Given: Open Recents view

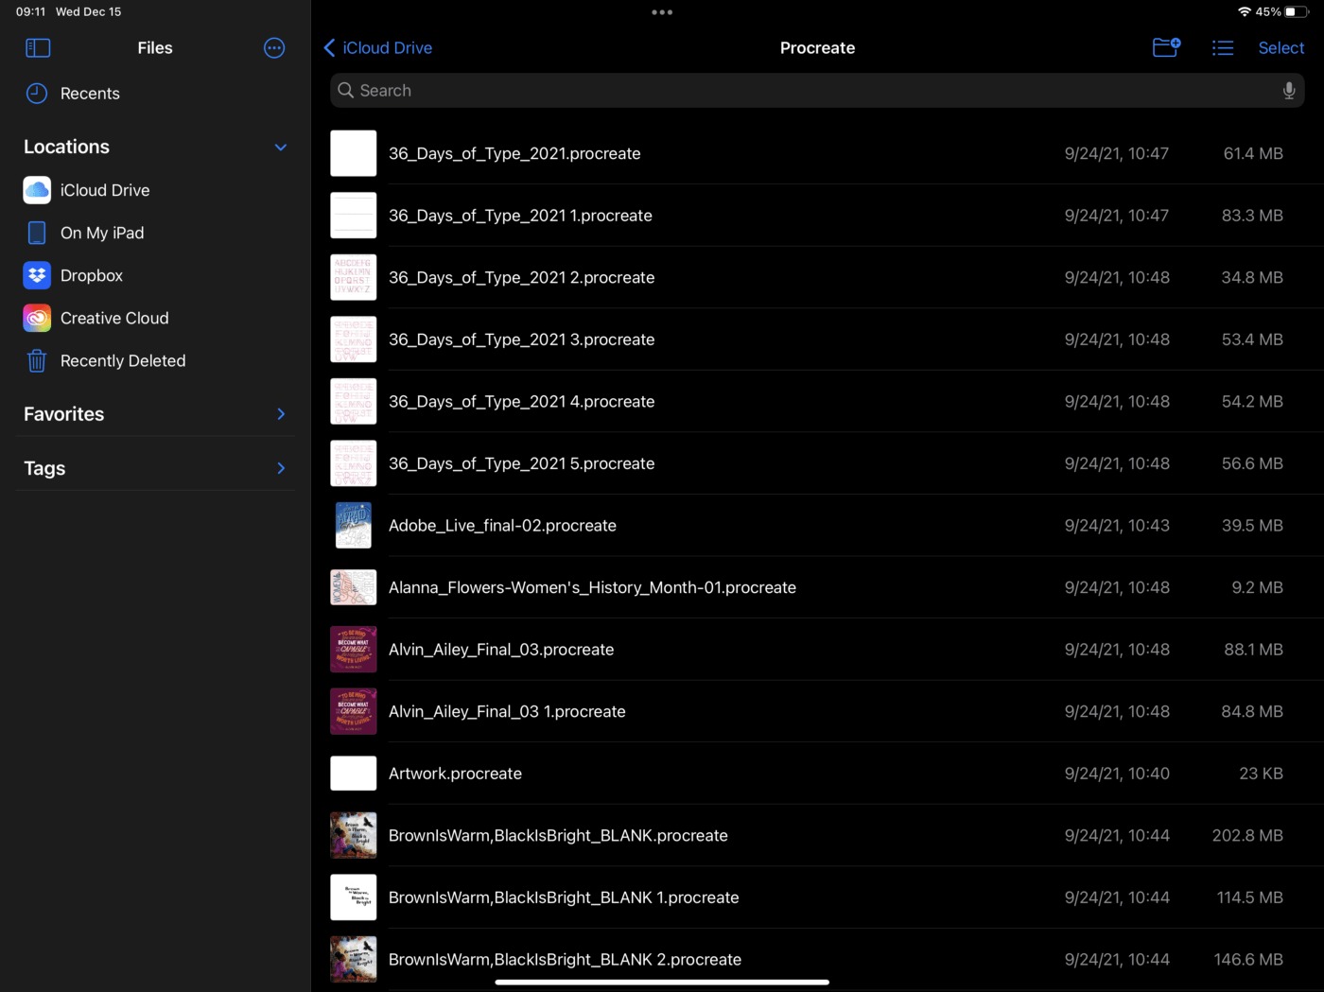Looking at the screenshot, I should pyautogui.click(x=89, y=94).
